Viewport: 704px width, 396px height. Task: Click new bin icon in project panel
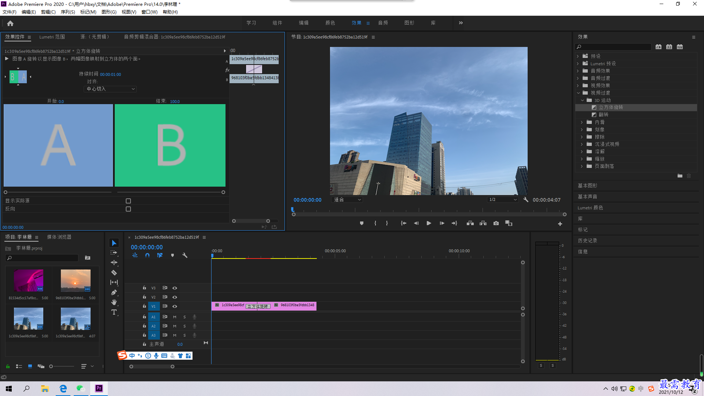point(88,258)
